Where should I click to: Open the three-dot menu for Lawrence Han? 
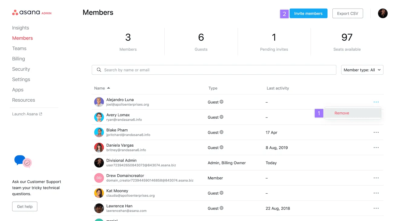[x=376, y=208]
